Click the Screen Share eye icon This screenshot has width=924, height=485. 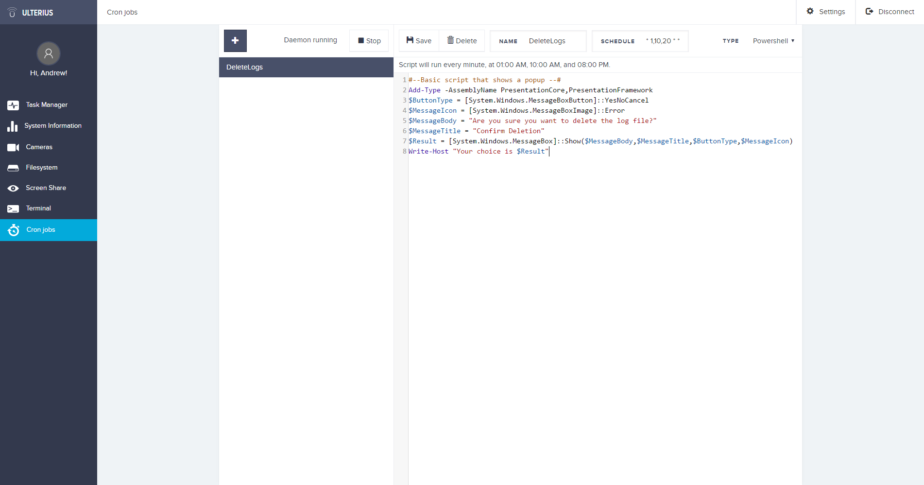point(13,188)
